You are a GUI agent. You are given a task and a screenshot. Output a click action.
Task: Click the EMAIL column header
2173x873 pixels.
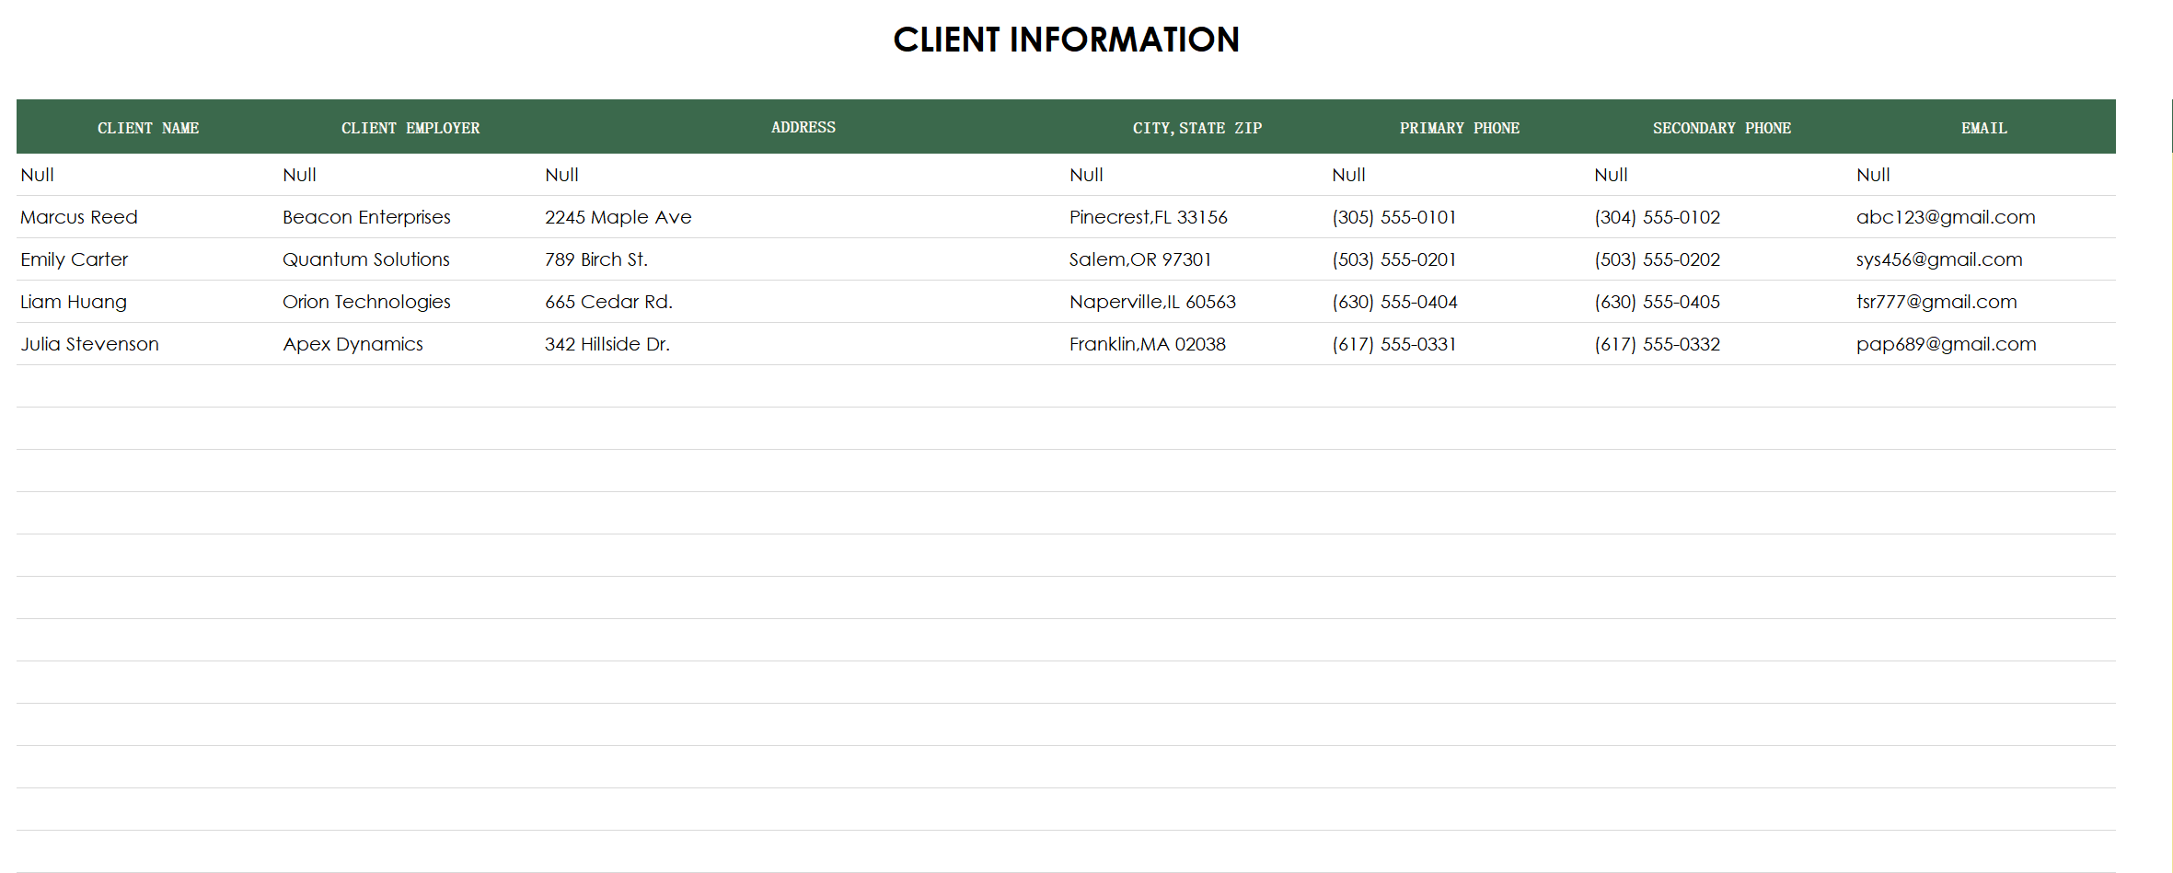1983,128
